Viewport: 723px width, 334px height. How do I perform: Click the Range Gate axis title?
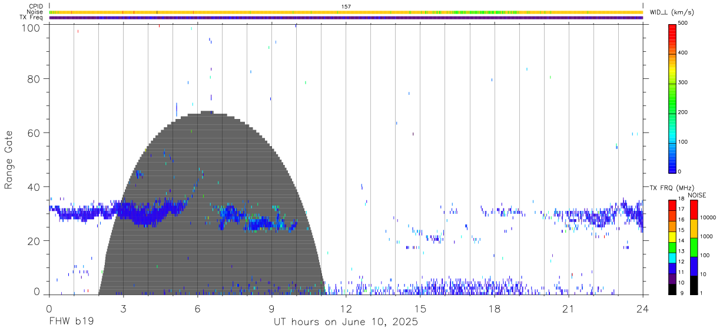point(9,160)
